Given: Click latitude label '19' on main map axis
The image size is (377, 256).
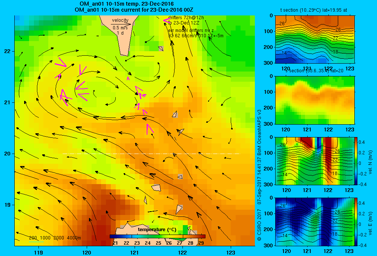Looking at the screenshot, I should pyautogui.click(x=8, y=205).
